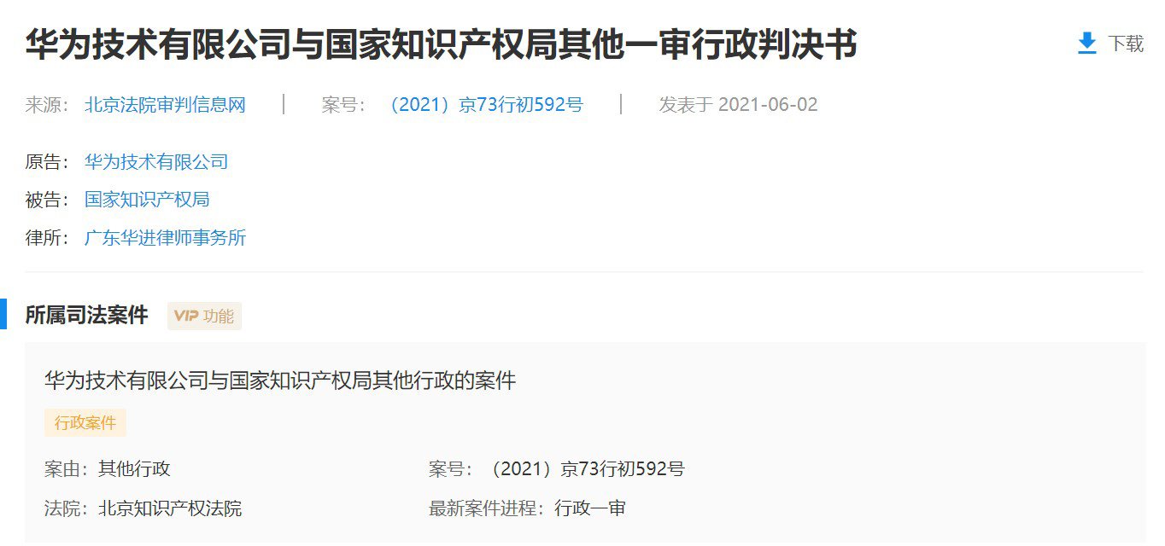Click the 下载 download label
The image size is (1165, 546).
click(1126, 44)
